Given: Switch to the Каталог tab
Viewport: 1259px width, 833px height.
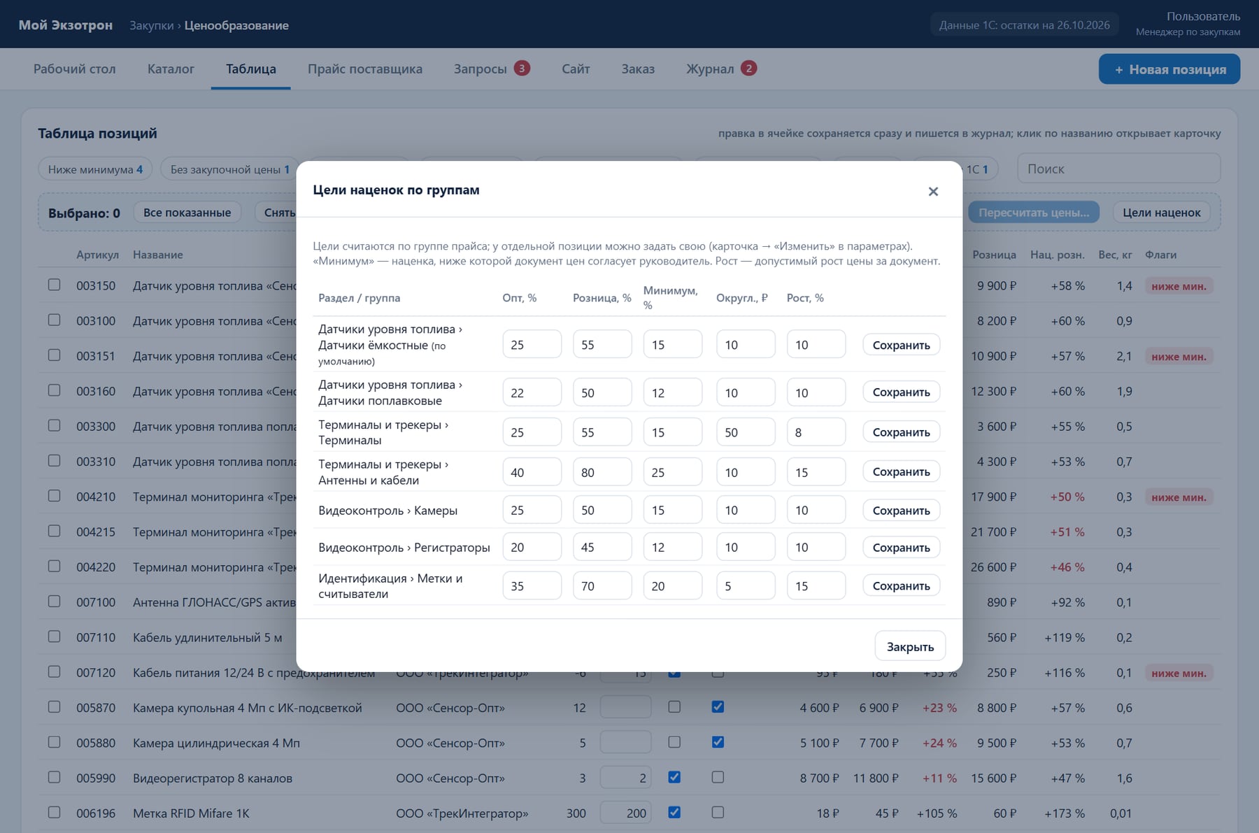Looking at the screenshot, I should 171,69.
